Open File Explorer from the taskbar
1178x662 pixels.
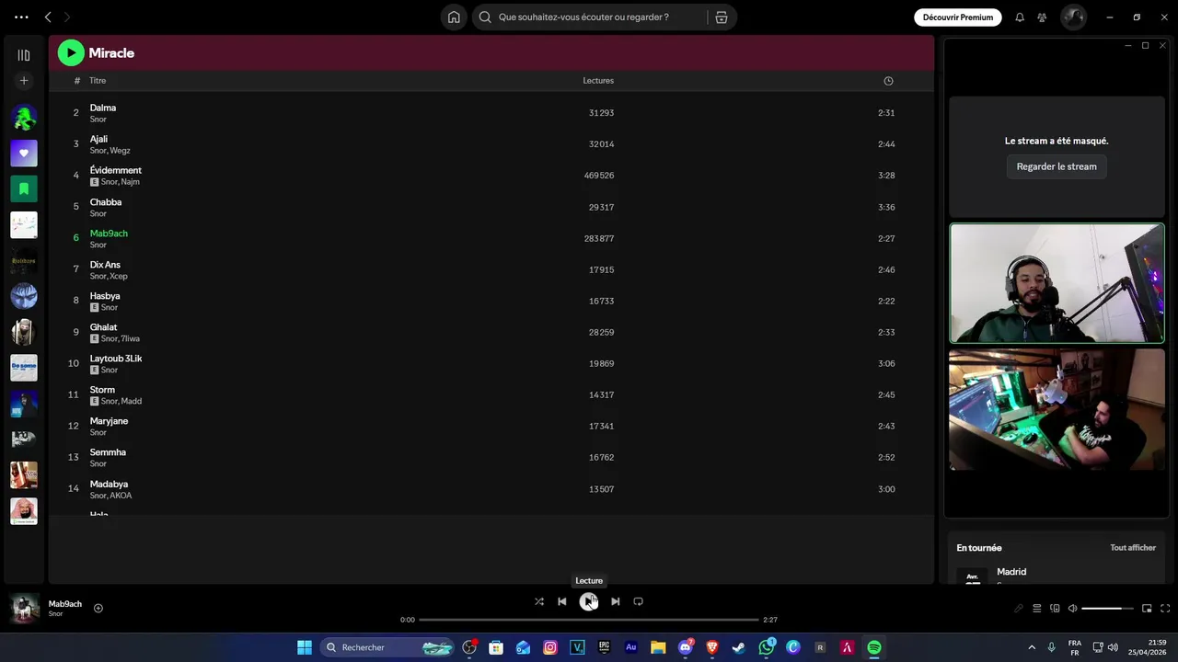658,647
